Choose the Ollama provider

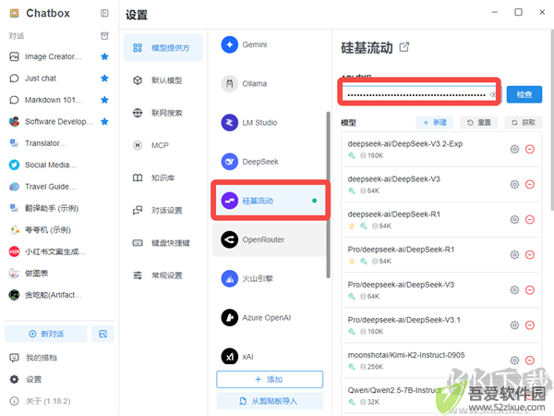(269, 84)
